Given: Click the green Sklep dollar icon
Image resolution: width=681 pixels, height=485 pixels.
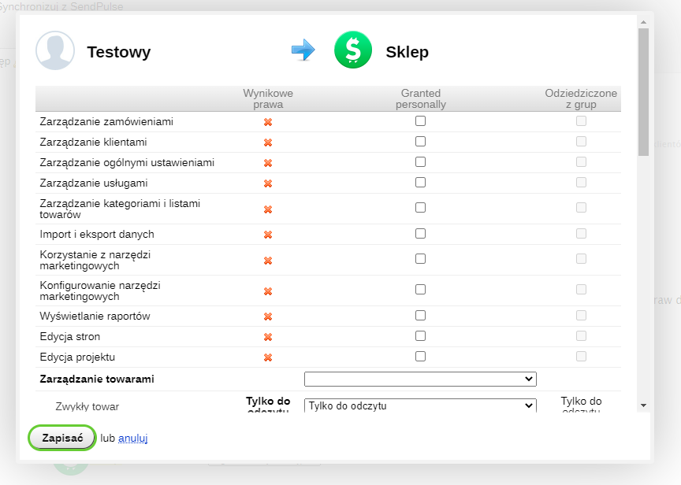Looking at the screenshot, I should click(352, 51).
